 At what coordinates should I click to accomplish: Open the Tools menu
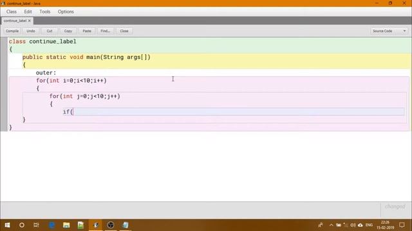[44, 12]
